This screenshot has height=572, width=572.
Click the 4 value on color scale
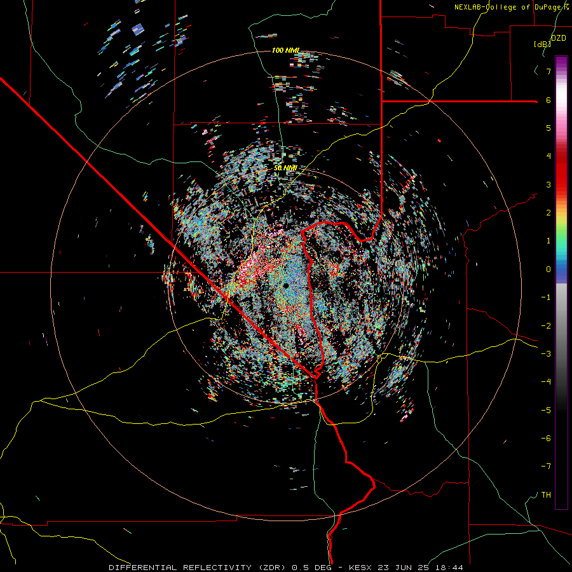coord(548,156)
